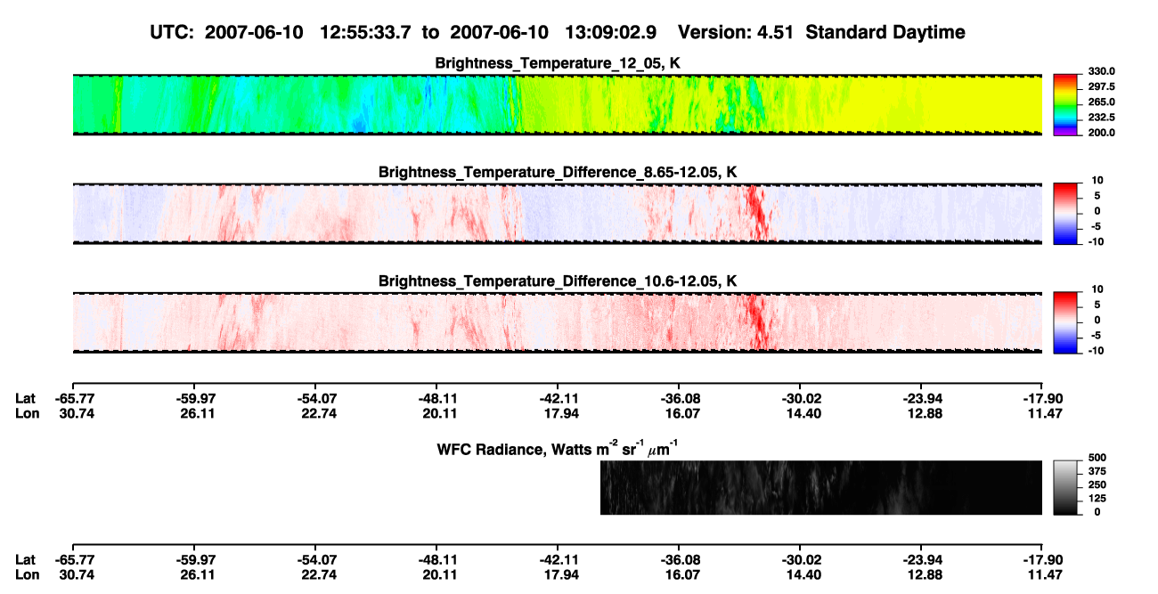Click the Brightness_Temperature_12_05 image strip
1158x594 pixels.
tap(557, 103)
